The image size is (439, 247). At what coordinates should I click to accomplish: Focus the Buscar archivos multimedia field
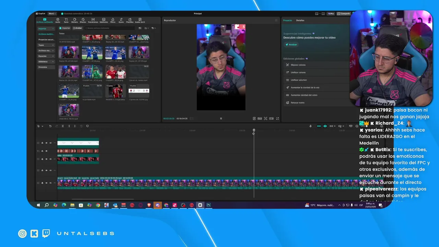pyautogui.click(x=110, y=28)
